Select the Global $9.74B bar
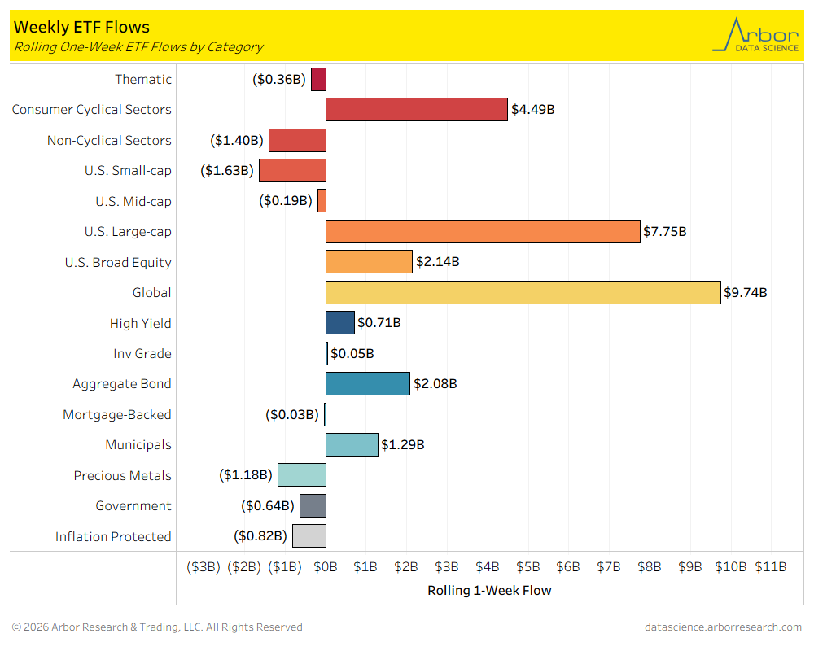This screenshot has height=651, width=814. 523,292
